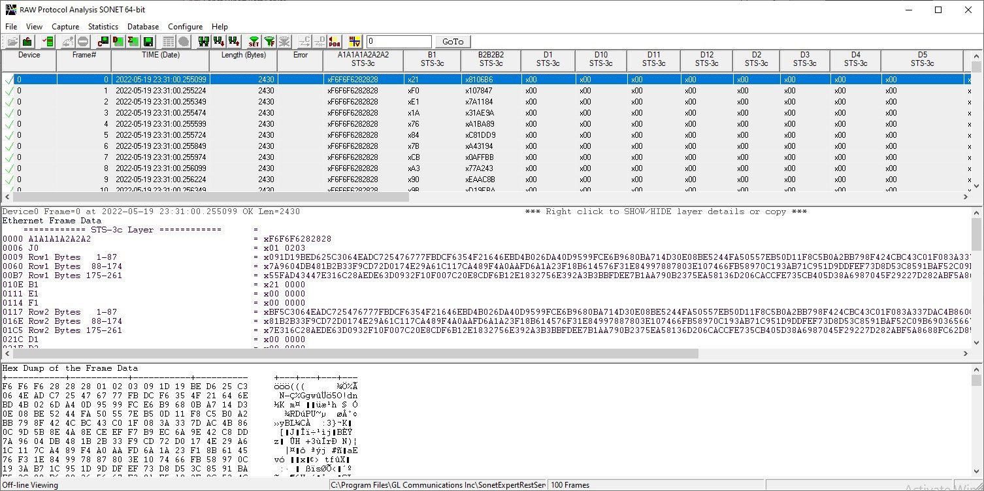Viewport: 984px width, 491px height.
Task: Click the grayed-out stop sign icon
Action: pos(83,42)
